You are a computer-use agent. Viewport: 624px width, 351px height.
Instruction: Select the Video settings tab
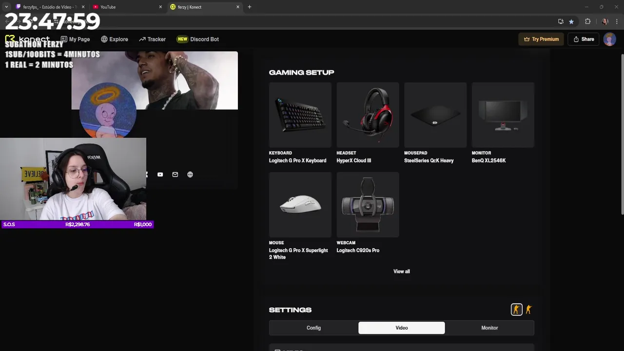tap(402, 328)
